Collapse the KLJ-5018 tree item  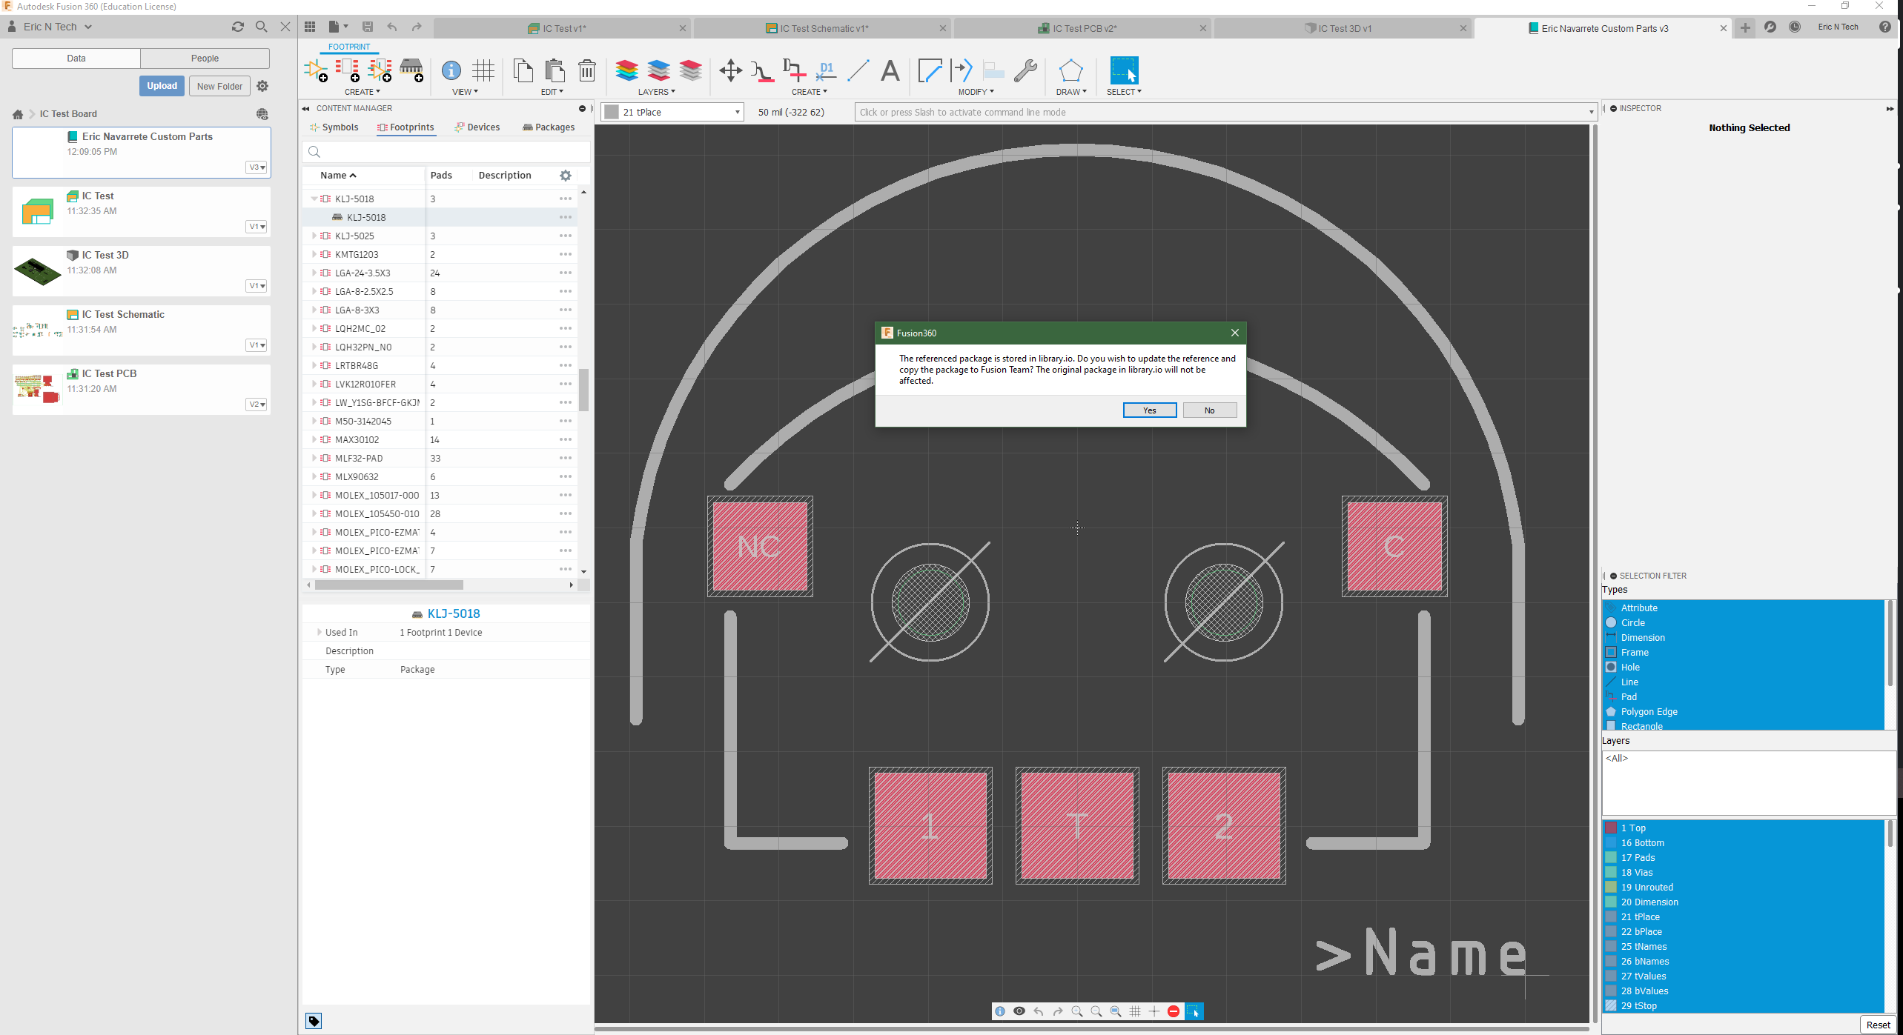tap(314, 199)
